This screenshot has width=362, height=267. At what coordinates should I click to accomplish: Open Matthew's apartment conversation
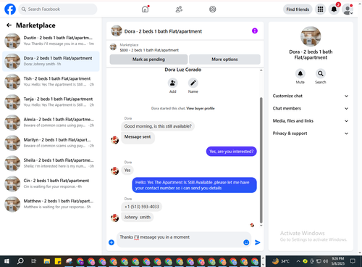pyautogui.click(x=51, y=204)
